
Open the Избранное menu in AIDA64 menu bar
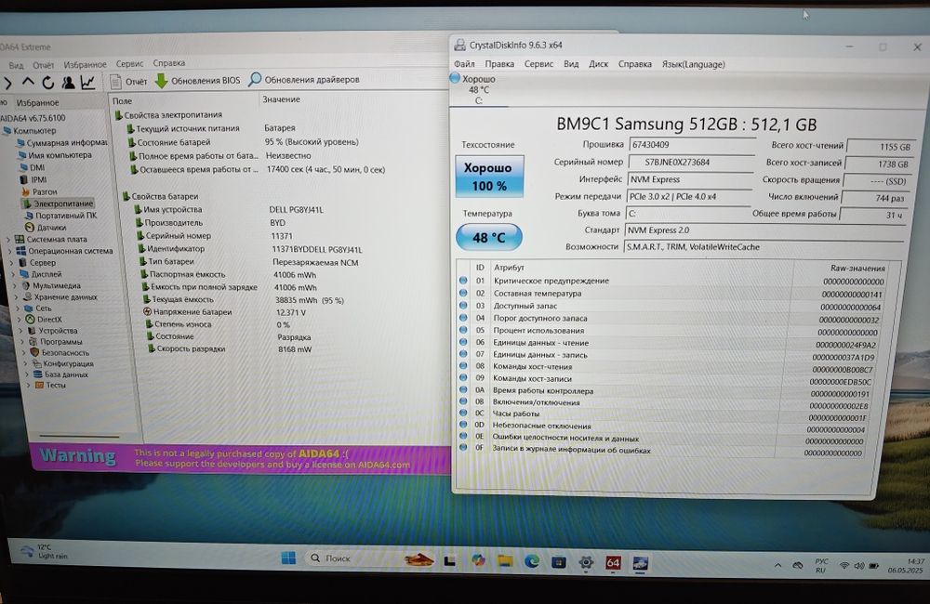pos(85,65)
